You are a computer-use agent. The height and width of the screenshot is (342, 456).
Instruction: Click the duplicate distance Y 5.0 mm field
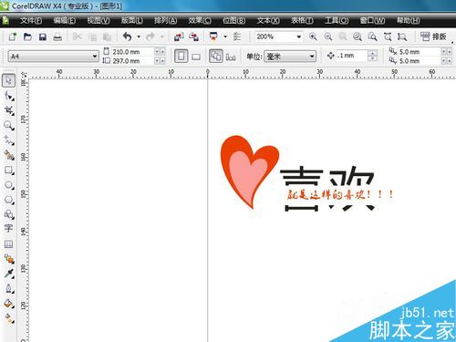pos(420,61)
